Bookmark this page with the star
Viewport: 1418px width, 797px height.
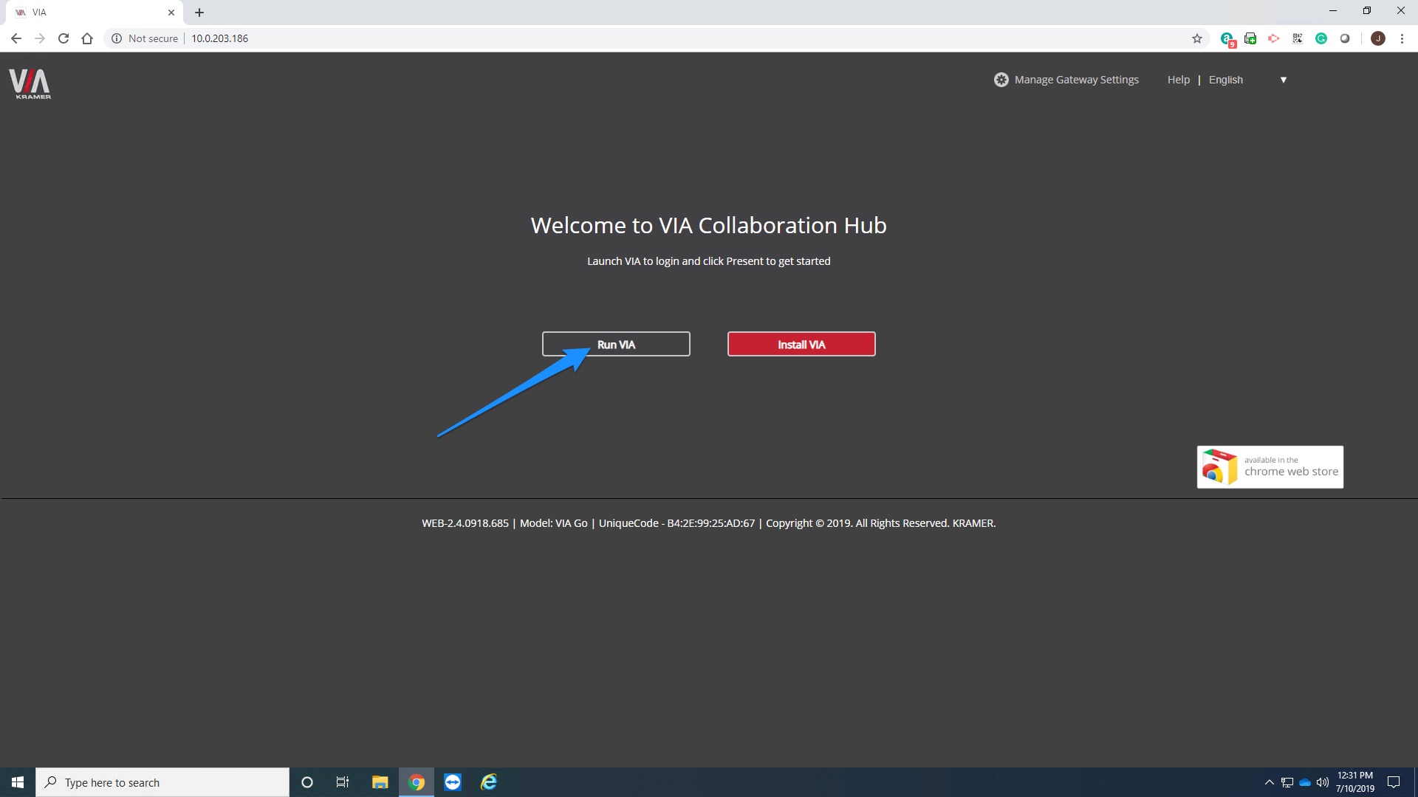coord(1197,38)
